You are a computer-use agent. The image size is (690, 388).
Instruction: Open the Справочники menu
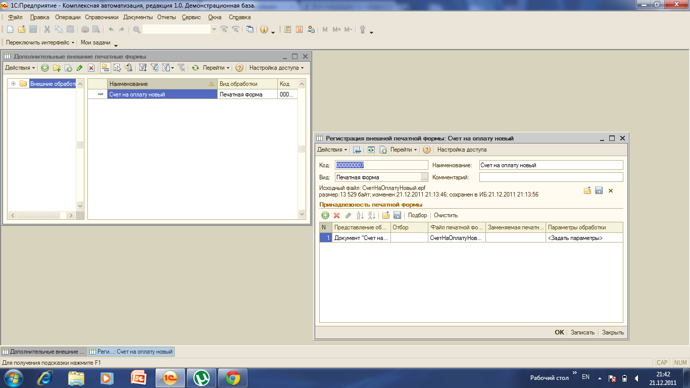click(x=102, y=17)
